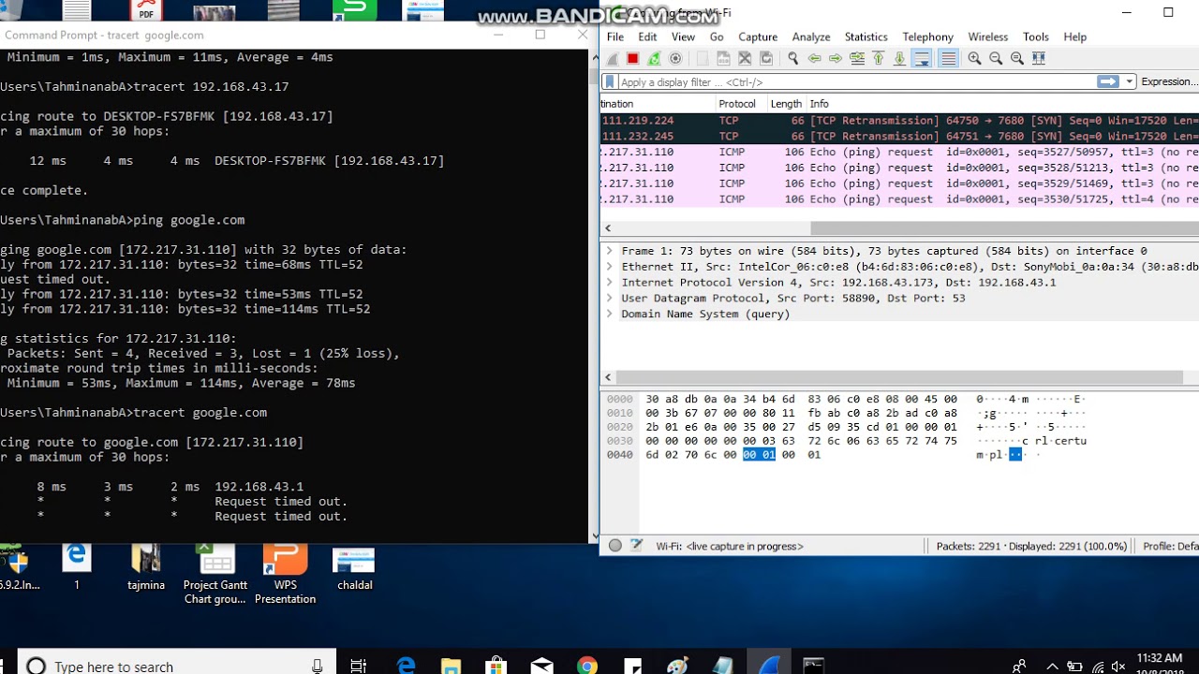Screen dimensions: 1199x674
Task: Sort packets by Length column header
Action: click(786, 104)
